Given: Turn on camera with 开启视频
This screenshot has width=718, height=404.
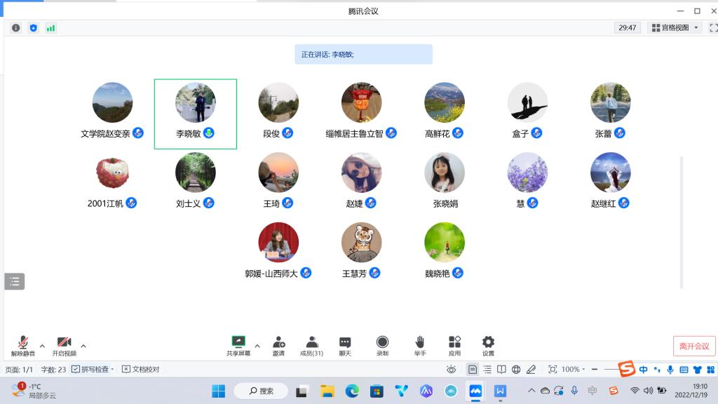Looking at the screenshot, I should coord(64,343).
